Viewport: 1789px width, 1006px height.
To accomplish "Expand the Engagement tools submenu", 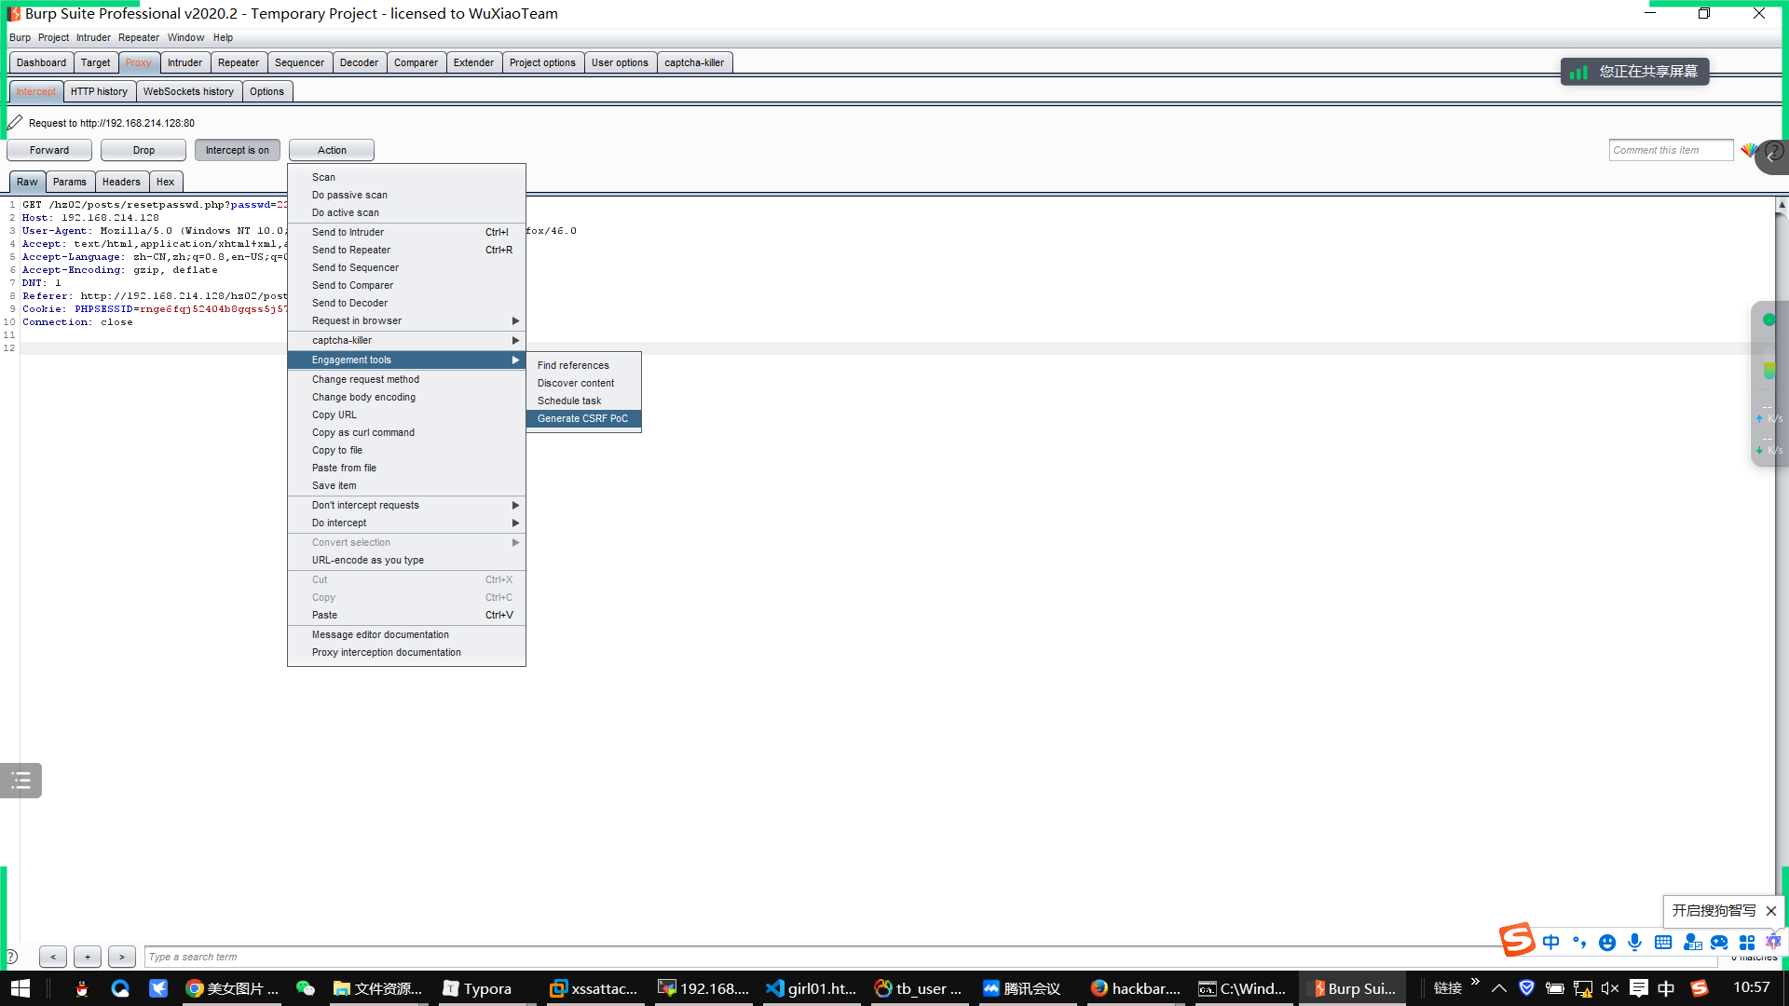I will tap(406, 360).
